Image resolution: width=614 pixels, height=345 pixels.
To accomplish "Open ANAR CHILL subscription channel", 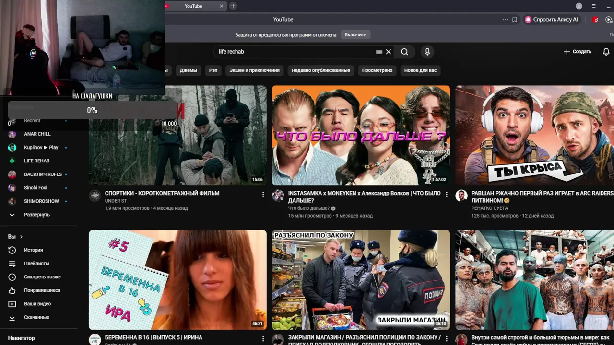I will pos(38,134).
